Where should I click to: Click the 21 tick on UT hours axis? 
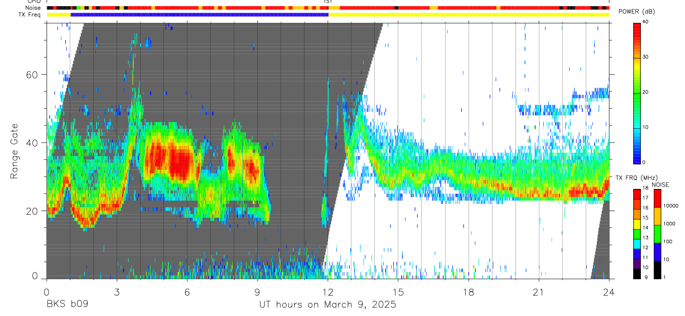[x=539, y=291]
